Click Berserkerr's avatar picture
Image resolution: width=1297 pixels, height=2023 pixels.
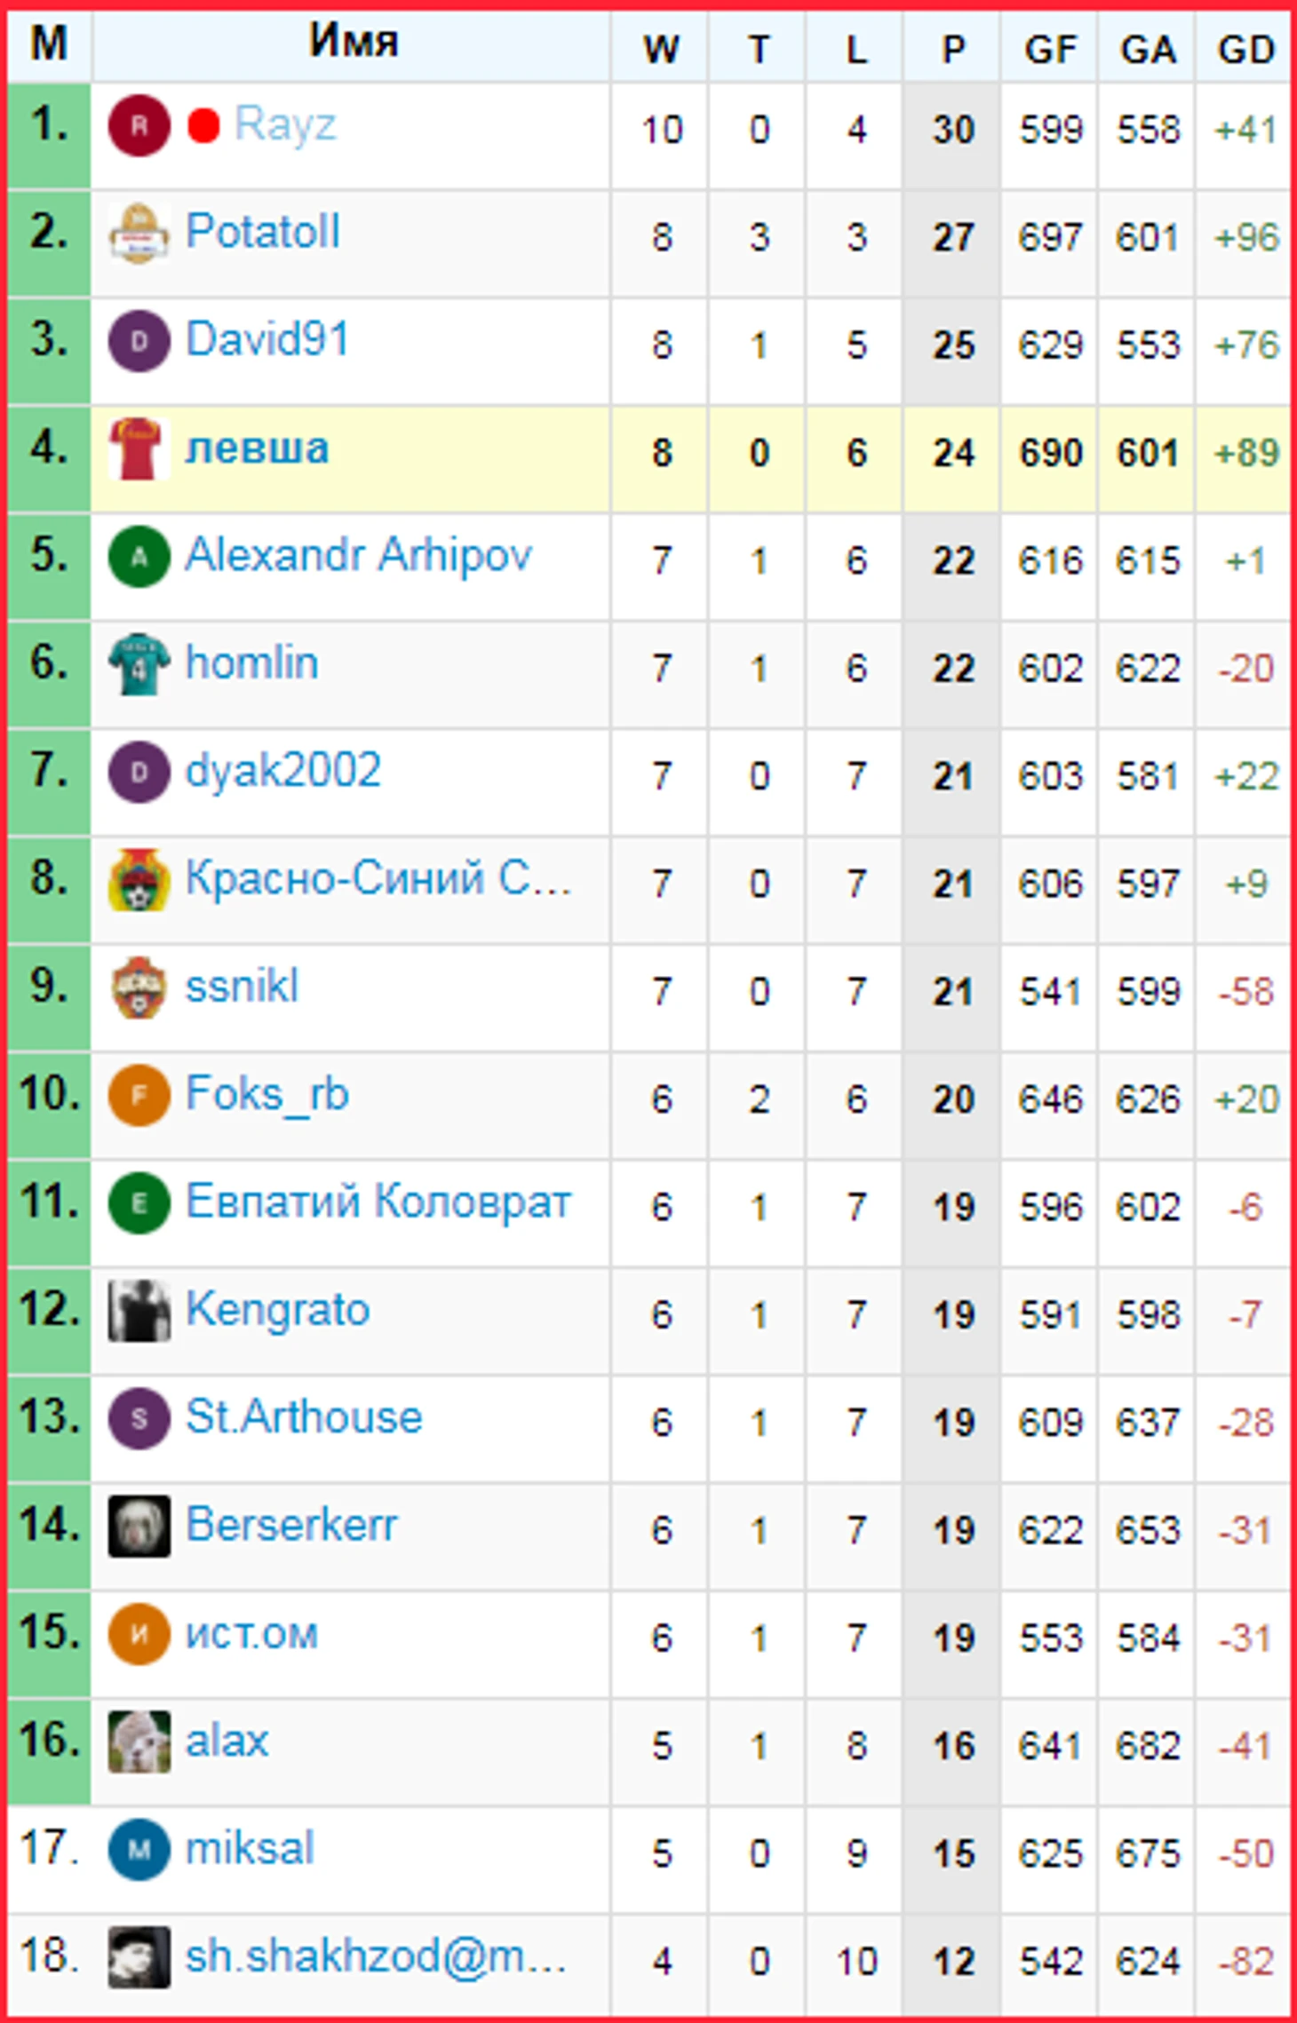point(139,1526)
